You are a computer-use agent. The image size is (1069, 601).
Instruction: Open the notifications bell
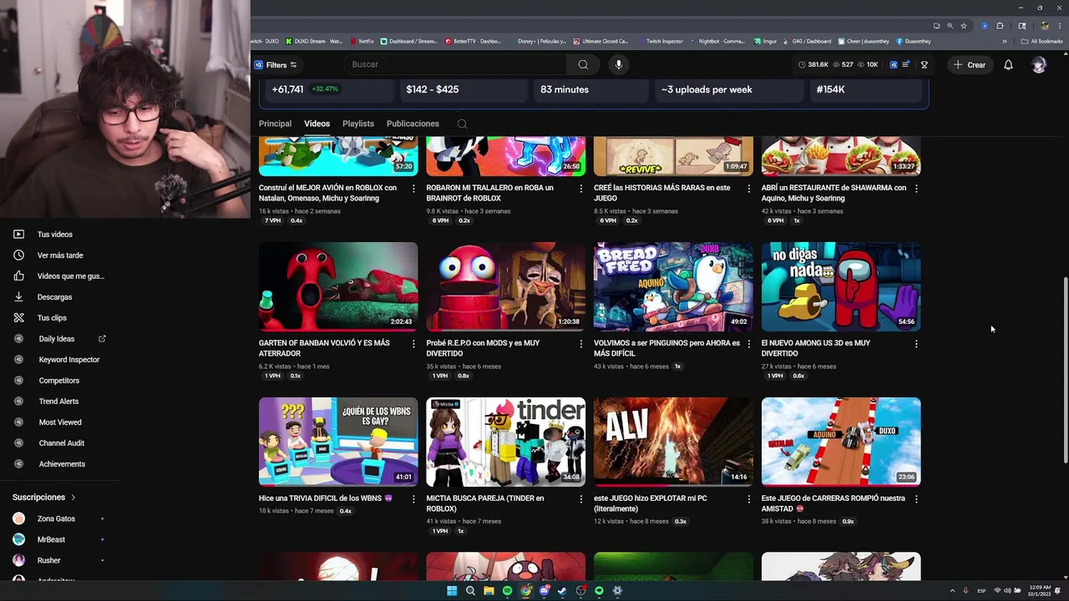coord(1008,64)
